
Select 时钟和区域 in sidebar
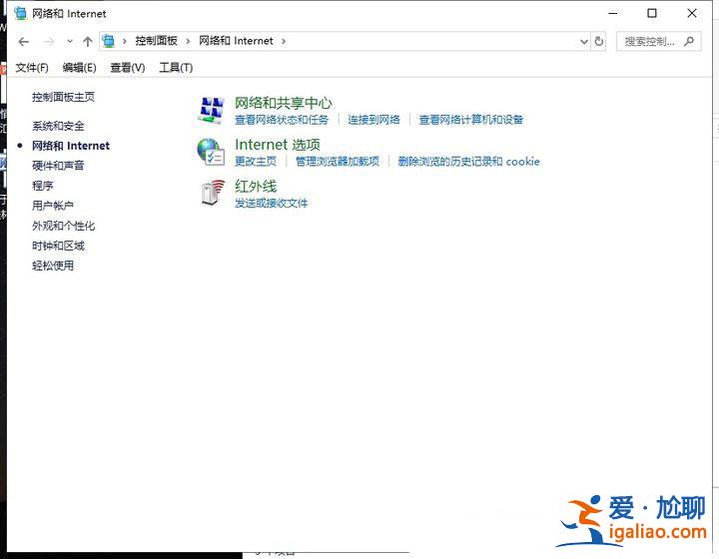coord(58,246)
